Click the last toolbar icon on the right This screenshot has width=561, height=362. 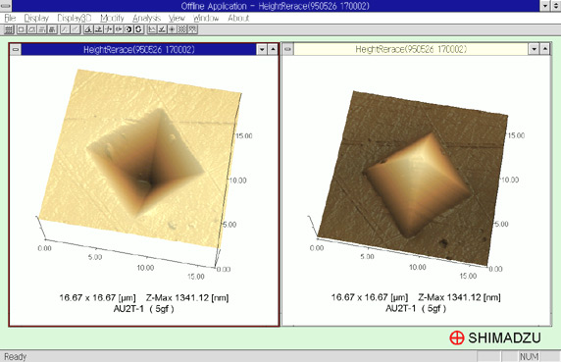192,29
